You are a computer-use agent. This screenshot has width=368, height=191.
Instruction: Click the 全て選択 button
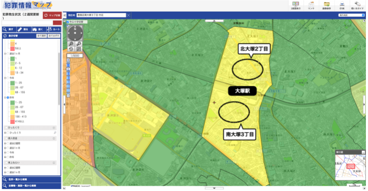42,36
